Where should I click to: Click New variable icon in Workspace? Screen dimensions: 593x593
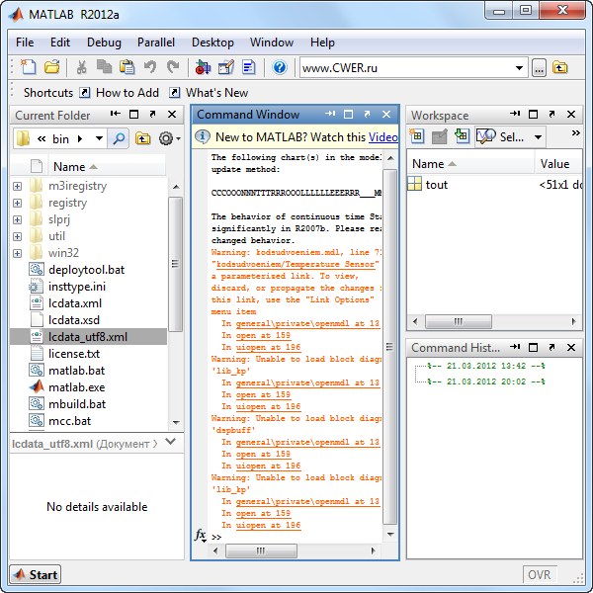tap(417, 135)
